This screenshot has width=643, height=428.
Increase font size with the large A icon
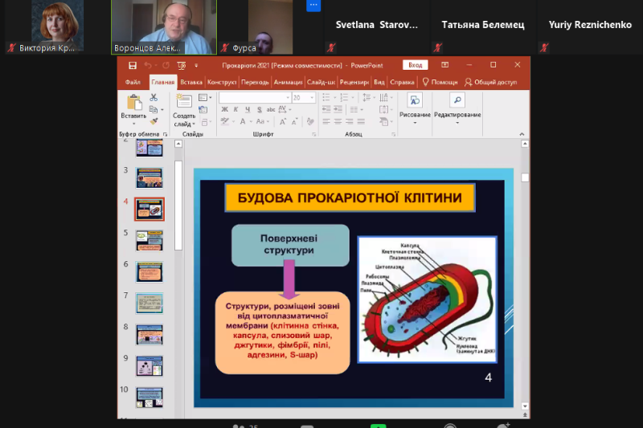(283, 121)
